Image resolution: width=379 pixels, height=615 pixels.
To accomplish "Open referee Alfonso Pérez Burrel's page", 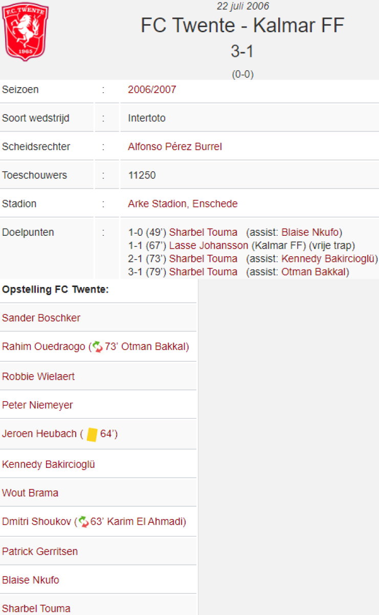I will [x=175, y=147].
